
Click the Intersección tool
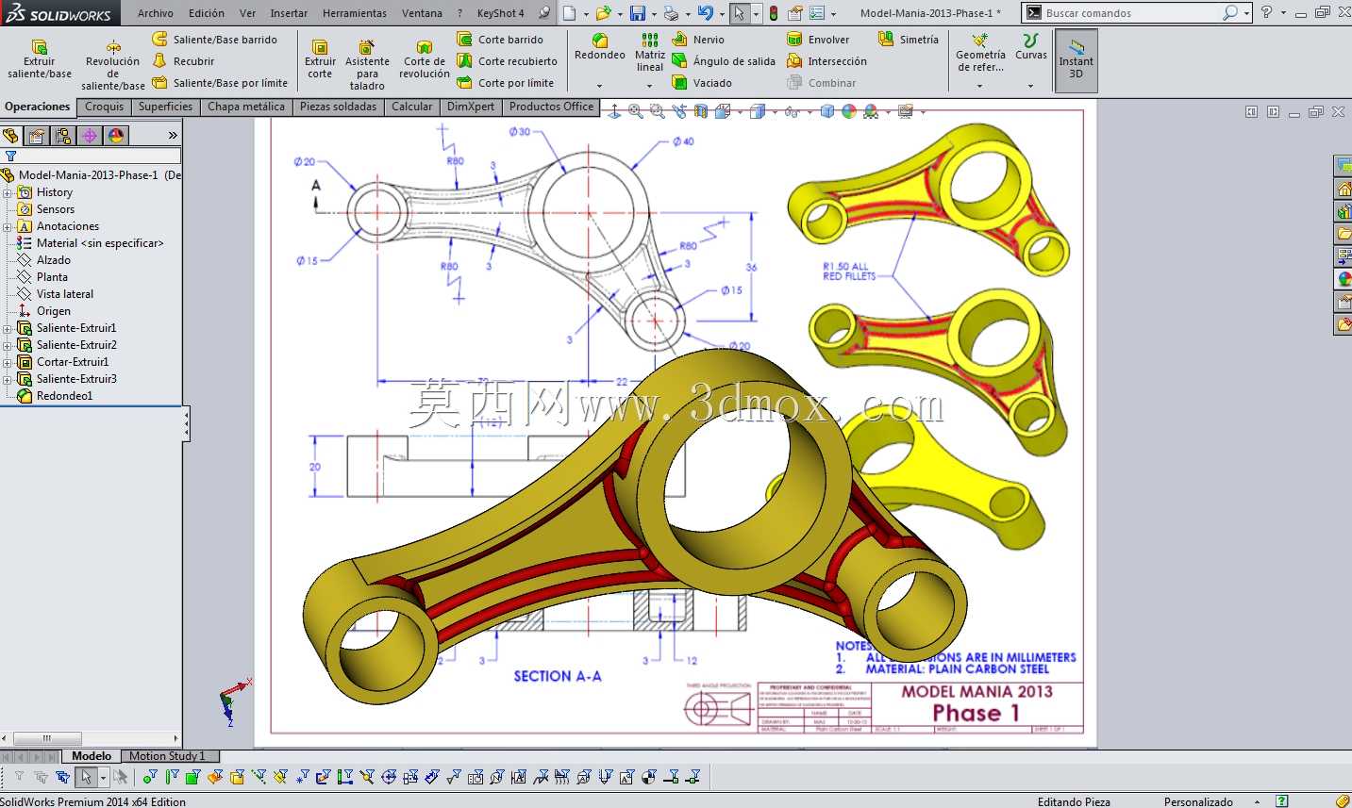tap(826, 61)
